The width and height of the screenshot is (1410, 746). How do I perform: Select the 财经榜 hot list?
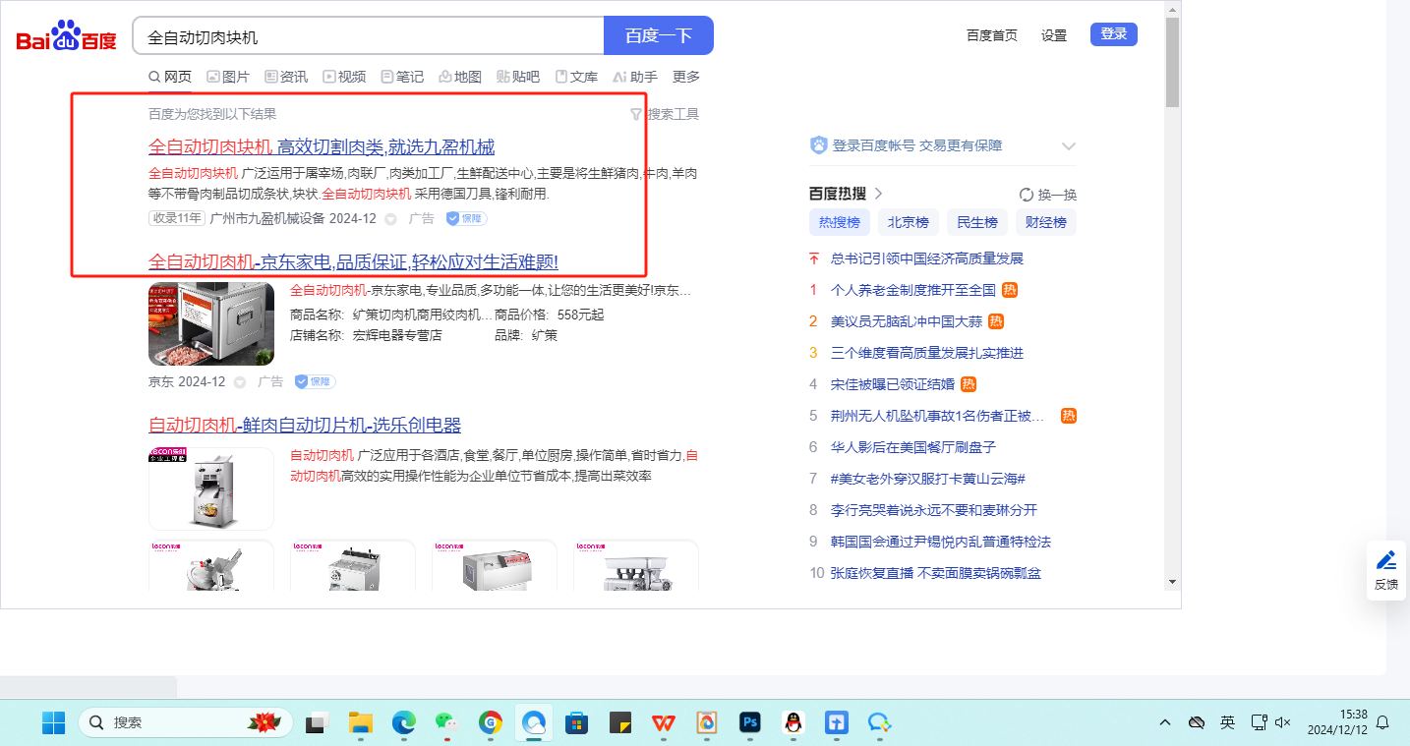pyautogui.click(x=1045, y=222)
